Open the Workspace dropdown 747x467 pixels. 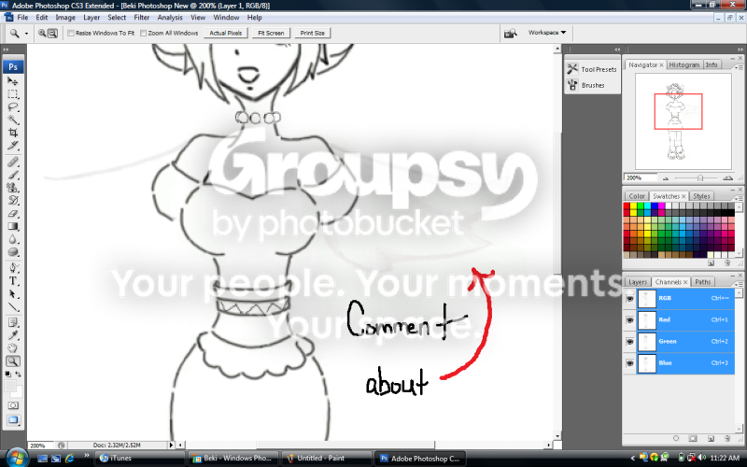pyautogui.click(x=547, y=33)
